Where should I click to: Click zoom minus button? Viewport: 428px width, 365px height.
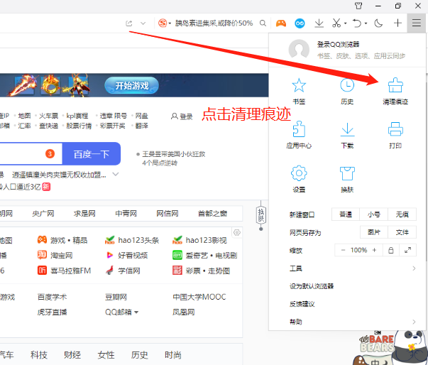coord(343,250)
